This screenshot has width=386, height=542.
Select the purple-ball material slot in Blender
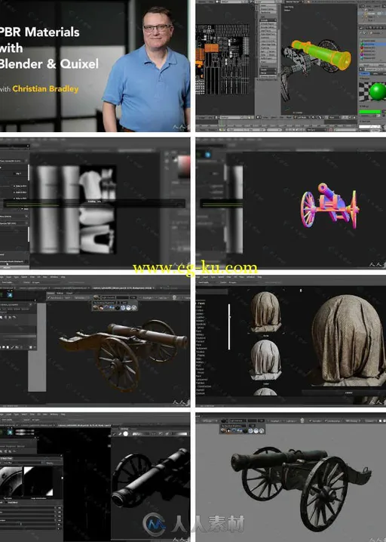coord(372,54)
